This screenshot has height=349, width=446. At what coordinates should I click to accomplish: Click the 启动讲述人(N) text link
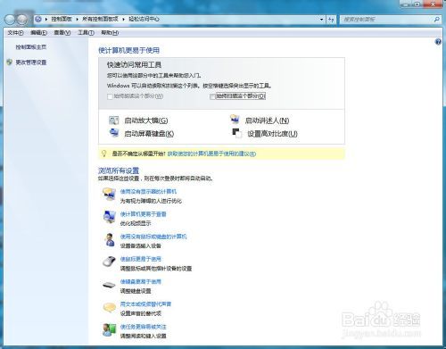(267, 120)
